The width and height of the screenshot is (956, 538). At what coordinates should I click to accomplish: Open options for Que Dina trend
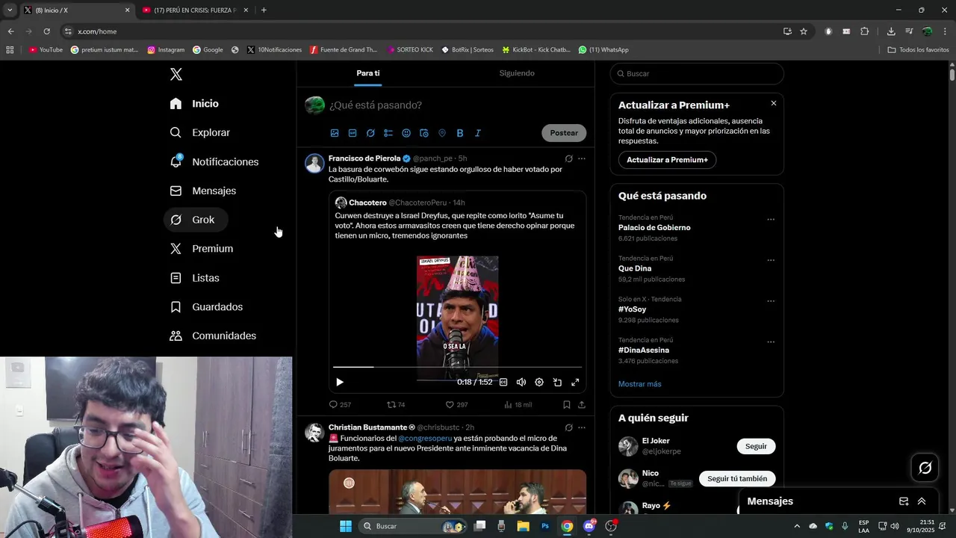(x=771, y=261)
